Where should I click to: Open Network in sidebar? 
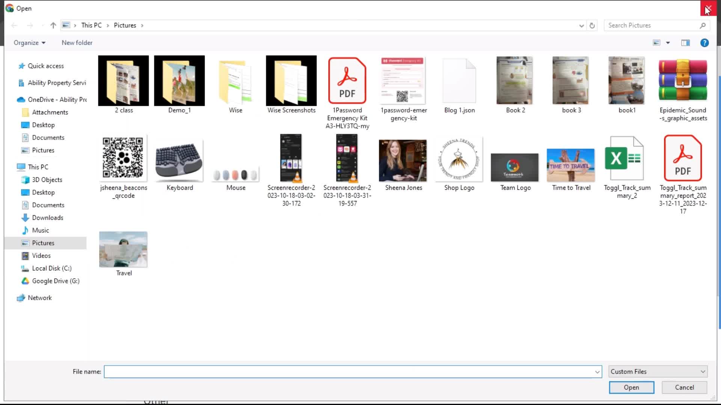(40, 298)
